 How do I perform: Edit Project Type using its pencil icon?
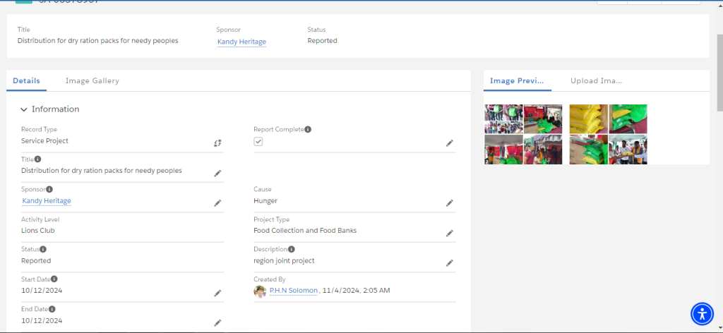(x=450, y=233)
